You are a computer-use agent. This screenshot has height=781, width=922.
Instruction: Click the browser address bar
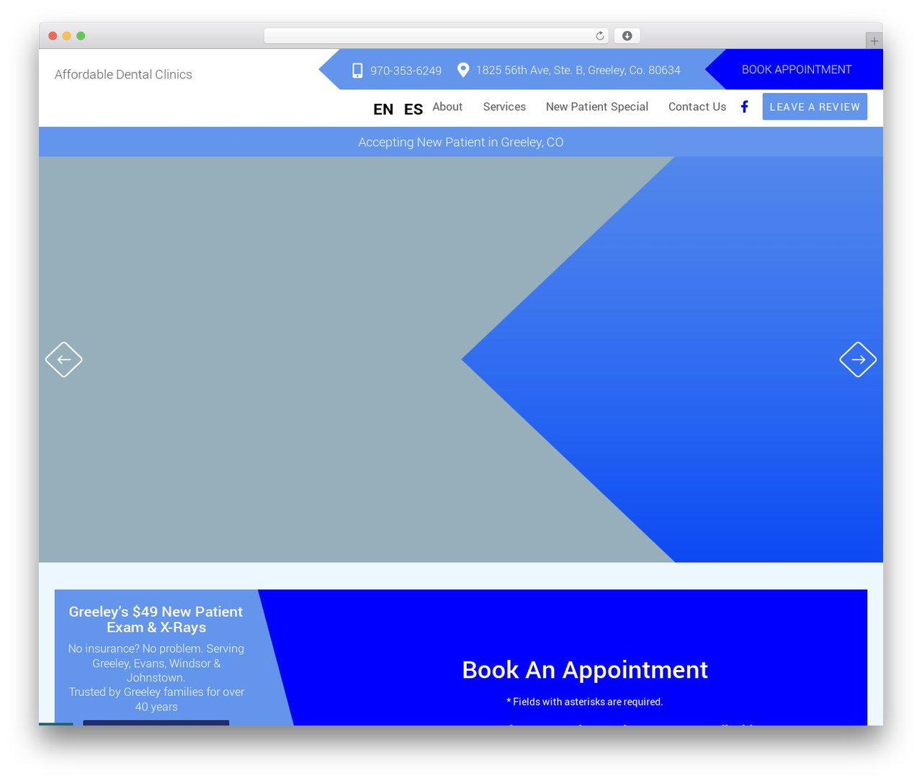coord(437,36)
